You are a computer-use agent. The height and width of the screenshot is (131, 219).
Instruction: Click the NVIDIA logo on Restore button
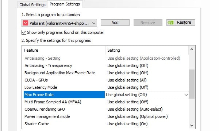pyautogui.click(x=170, y=23)
